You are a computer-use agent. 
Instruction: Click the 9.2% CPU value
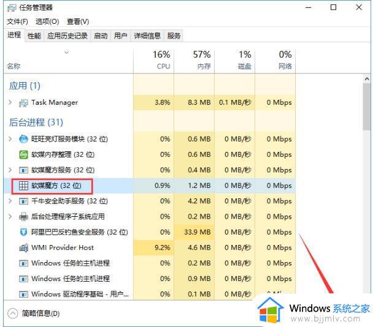point(163,247)
